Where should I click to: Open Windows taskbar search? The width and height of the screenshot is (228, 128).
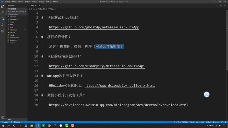[x=8, y=126]
